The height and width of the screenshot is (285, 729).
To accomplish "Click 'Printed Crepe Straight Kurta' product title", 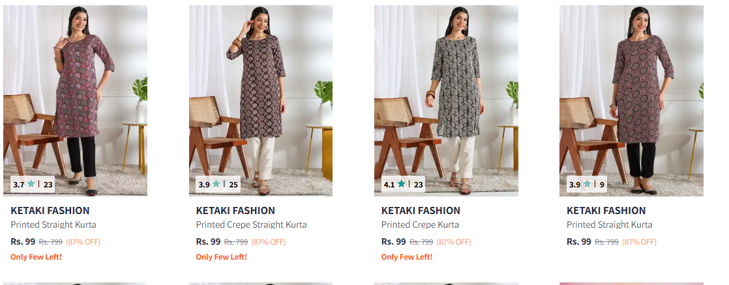I will (x=251, y=224).
